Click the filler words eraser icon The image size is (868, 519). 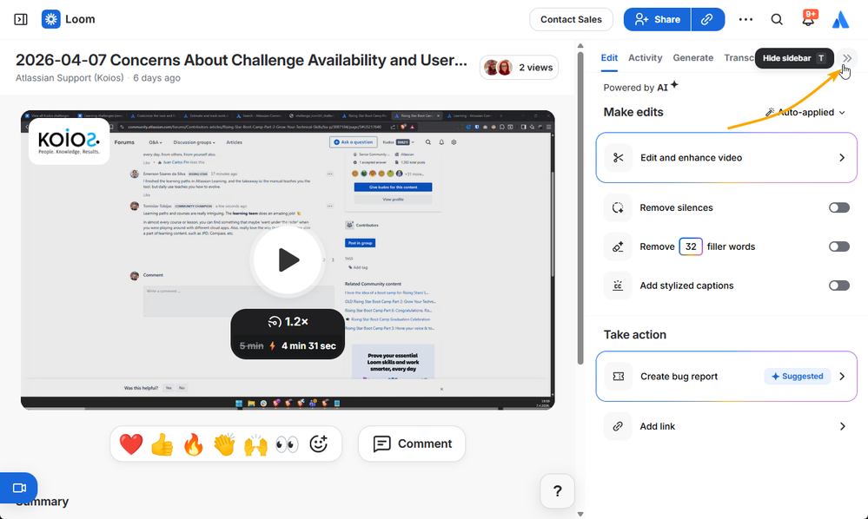[618, 246]
